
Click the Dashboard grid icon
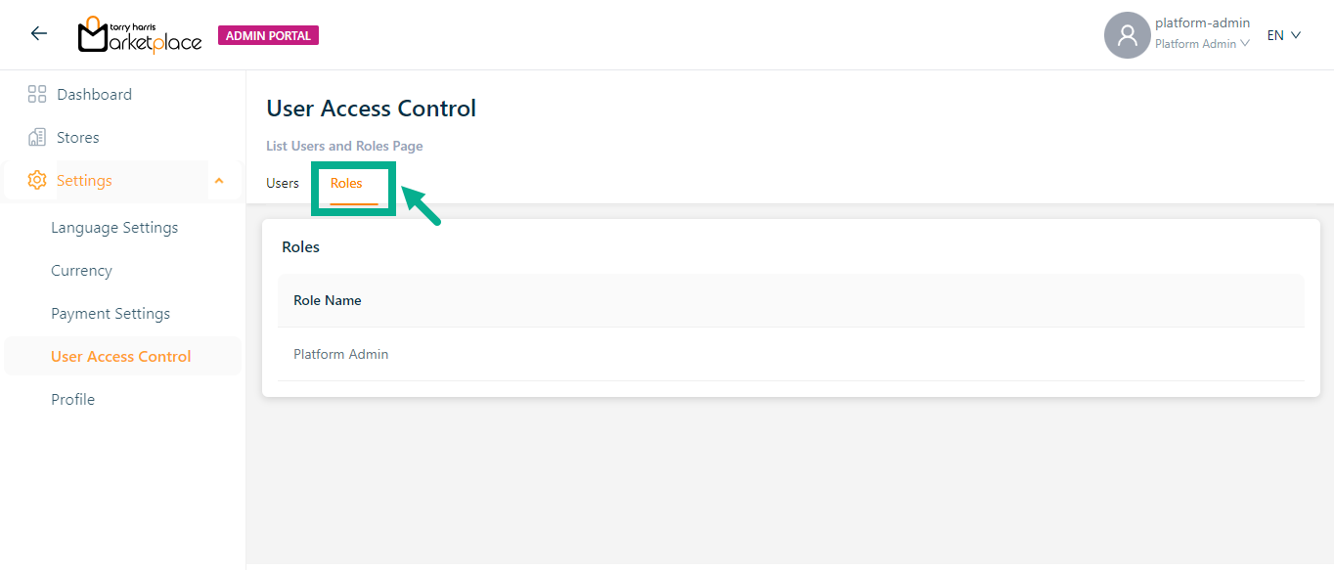point(37,95)
